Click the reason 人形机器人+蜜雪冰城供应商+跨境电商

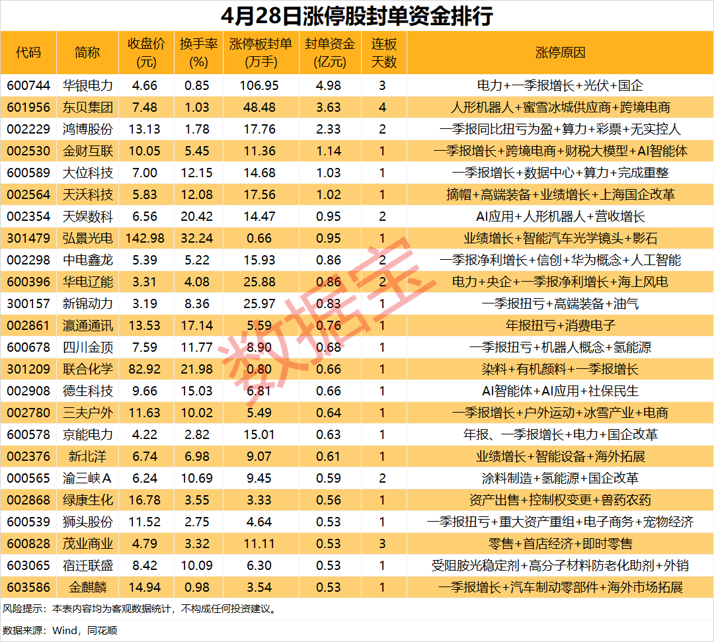click(560, 107)
